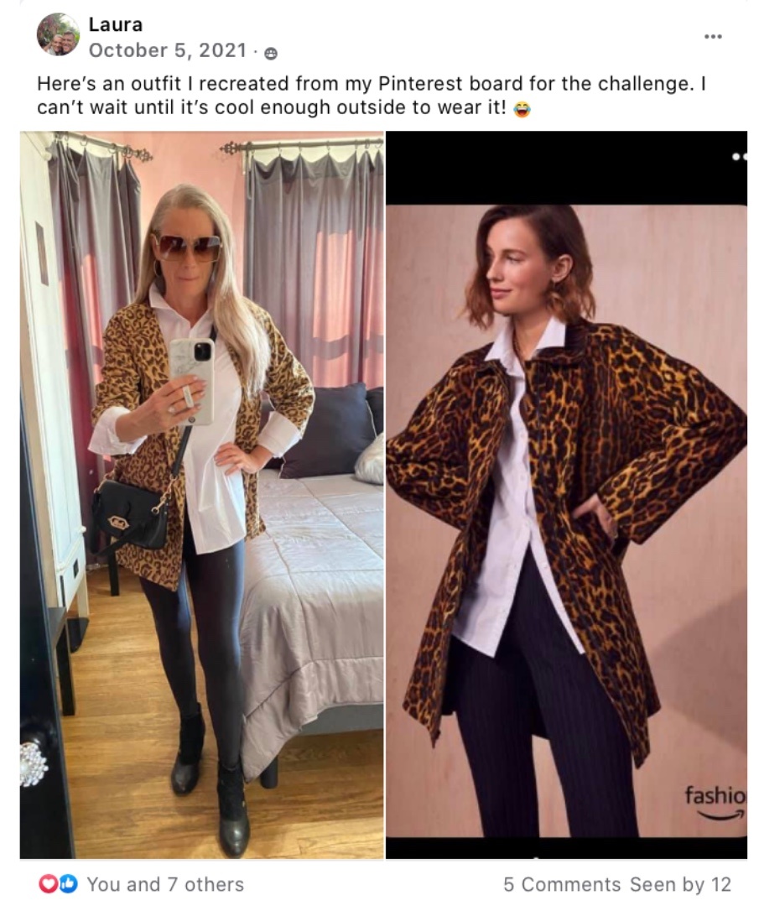Screen dimensions: 759x906
Task: Click the laughing emoji in the caption
Action: 522,108
